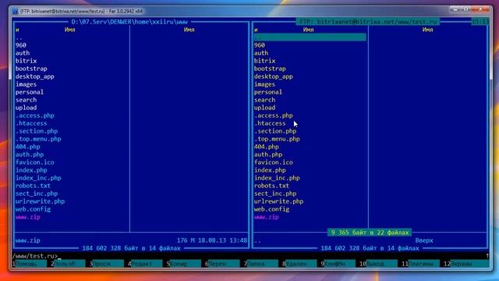Image resolution: width=499 pixels, height=281 pixels.
Task: Click key bar button 7 Папка
Action: click(262, 264)
